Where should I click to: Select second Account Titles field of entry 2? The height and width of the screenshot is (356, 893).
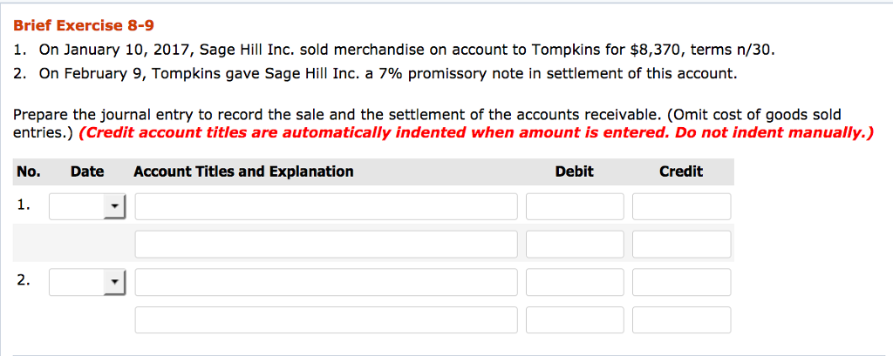tap(326, 319)
